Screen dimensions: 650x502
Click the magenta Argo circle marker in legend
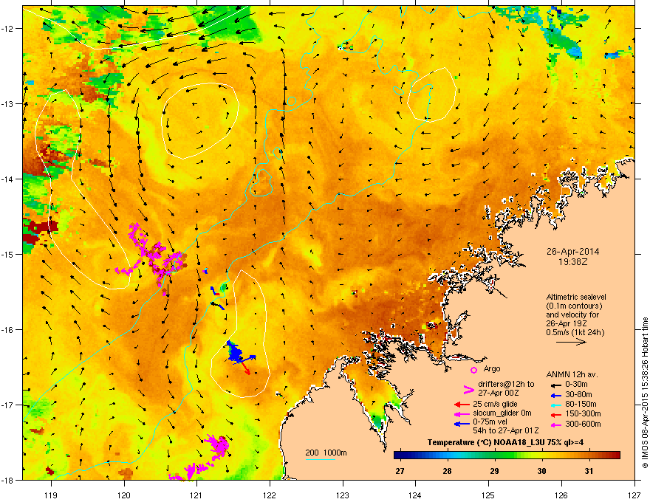coord(473,371)
